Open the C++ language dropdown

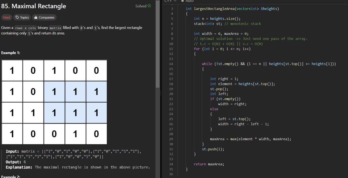170,1
